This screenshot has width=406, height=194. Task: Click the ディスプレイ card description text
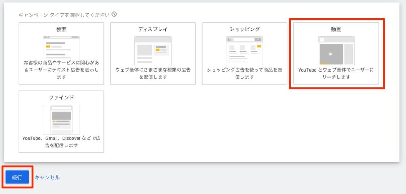pyautogui.click(x=153, y=73)
